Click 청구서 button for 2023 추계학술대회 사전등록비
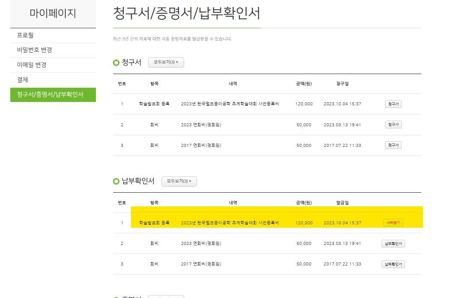 pos(393,104)
